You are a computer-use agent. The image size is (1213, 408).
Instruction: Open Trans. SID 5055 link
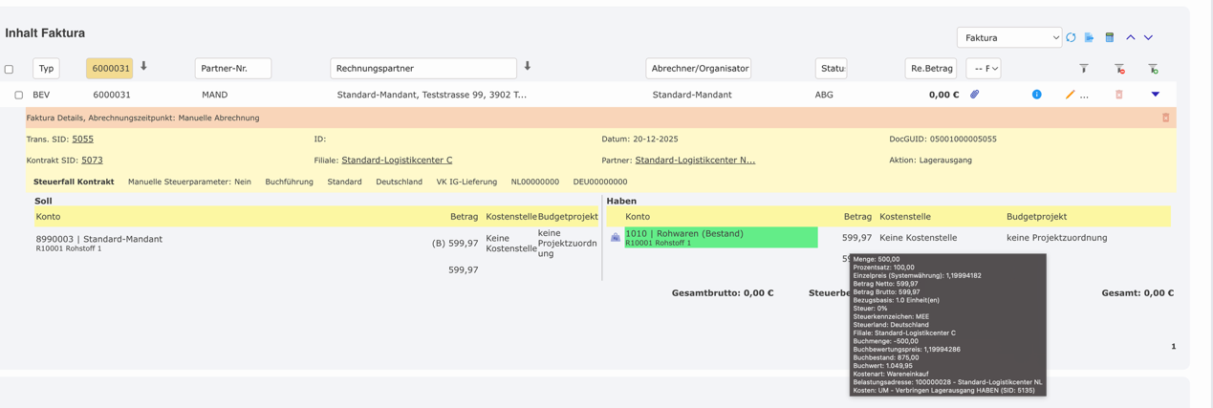click(82, 140)
